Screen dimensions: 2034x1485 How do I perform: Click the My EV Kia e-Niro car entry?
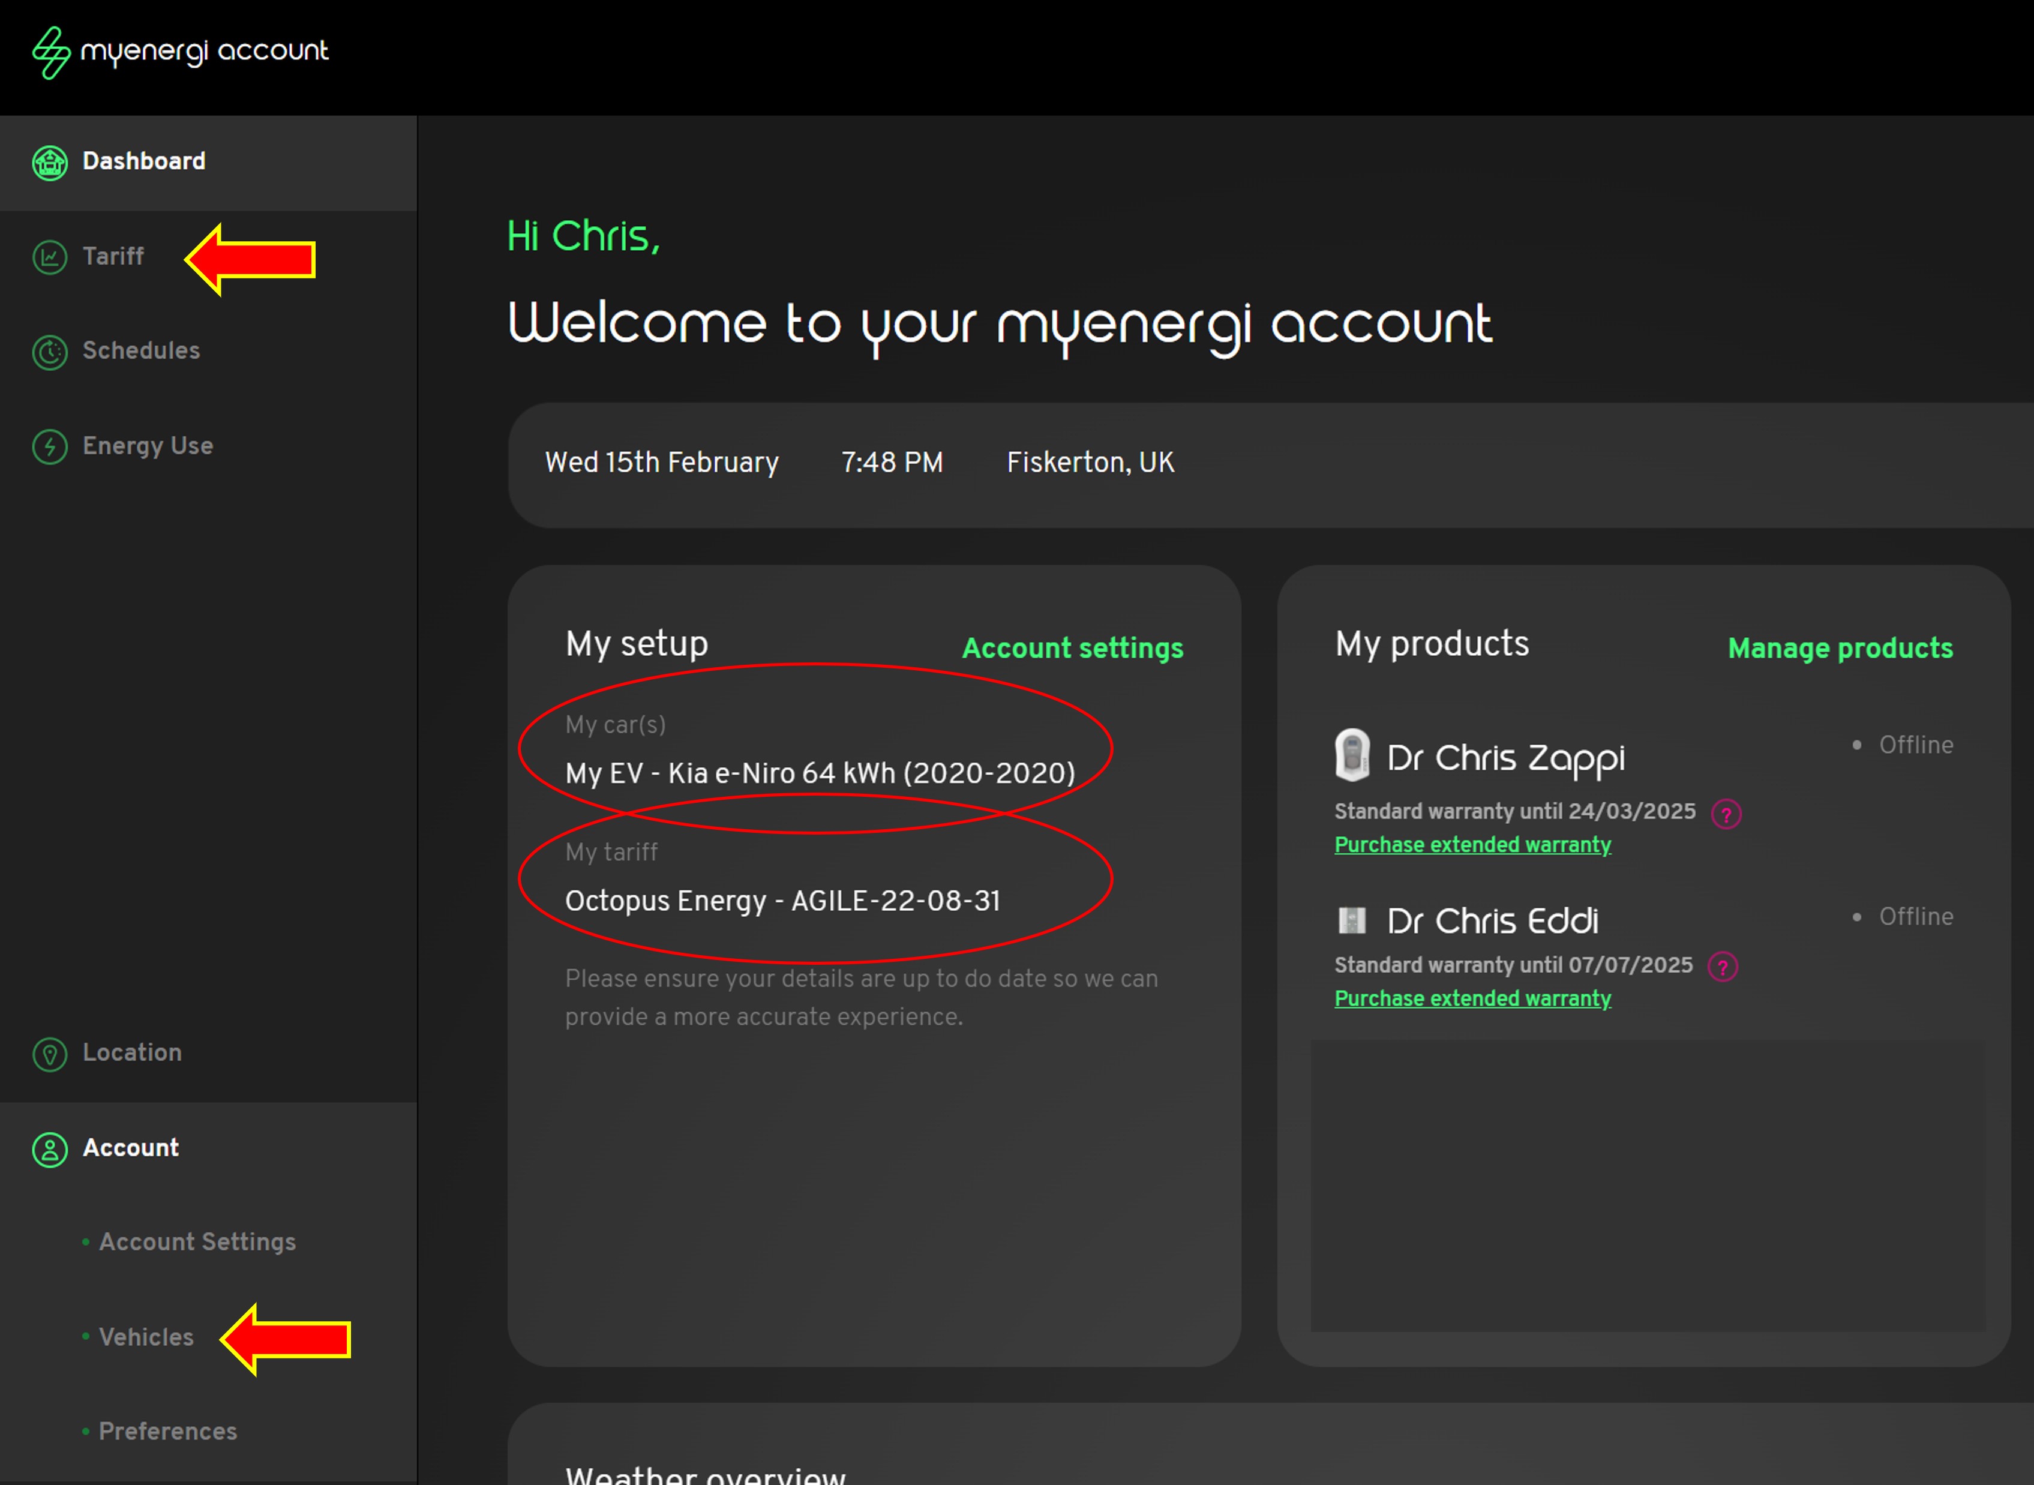[x=820, y=773]
